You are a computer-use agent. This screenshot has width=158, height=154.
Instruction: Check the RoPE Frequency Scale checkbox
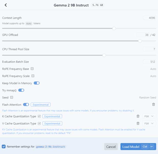[x=33, y=76]
